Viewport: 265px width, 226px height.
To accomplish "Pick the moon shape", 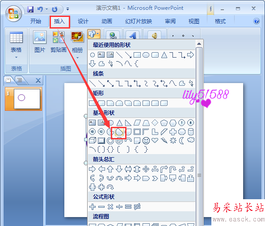I will click(x=182, y=141).
